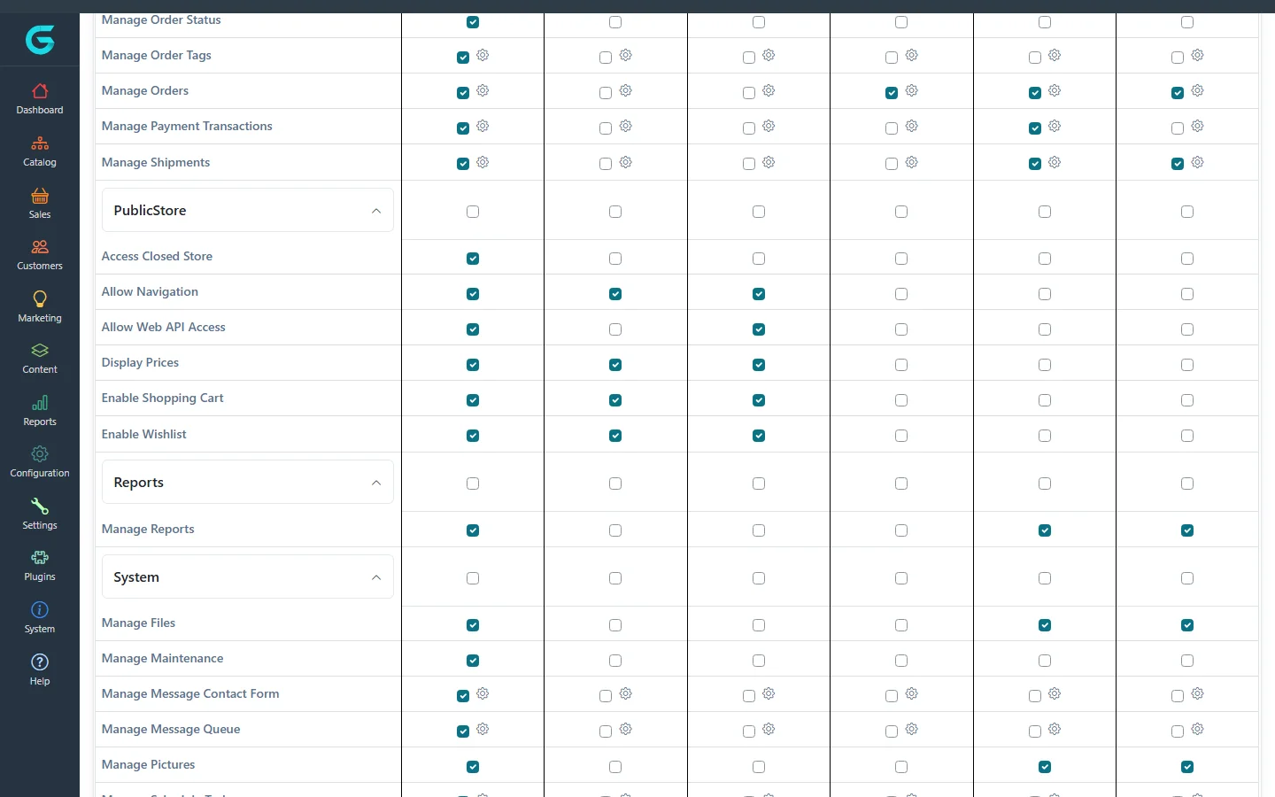Open gear beside checked Manage Message Contact Form box
The width and height of the screenshot is (1275, 797).
483,693
